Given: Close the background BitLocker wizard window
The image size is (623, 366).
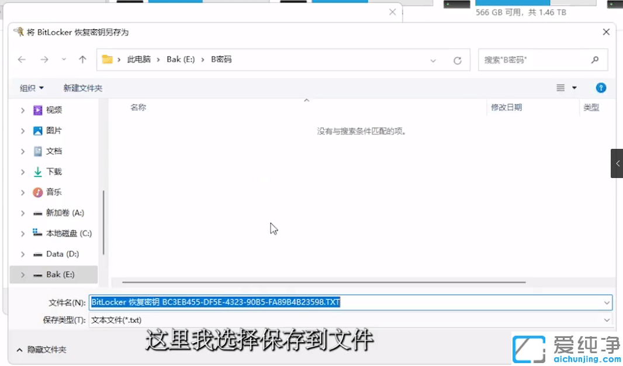Looking at the screenshot, I should click(x=393, y=12).
